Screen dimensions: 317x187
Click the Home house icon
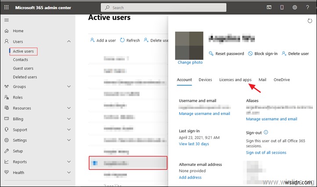click(x=7, y=31)
